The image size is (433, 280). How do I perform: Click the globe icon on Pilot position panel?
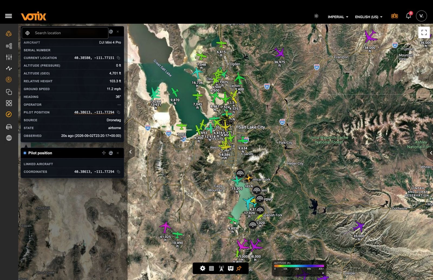coord(111,153)
